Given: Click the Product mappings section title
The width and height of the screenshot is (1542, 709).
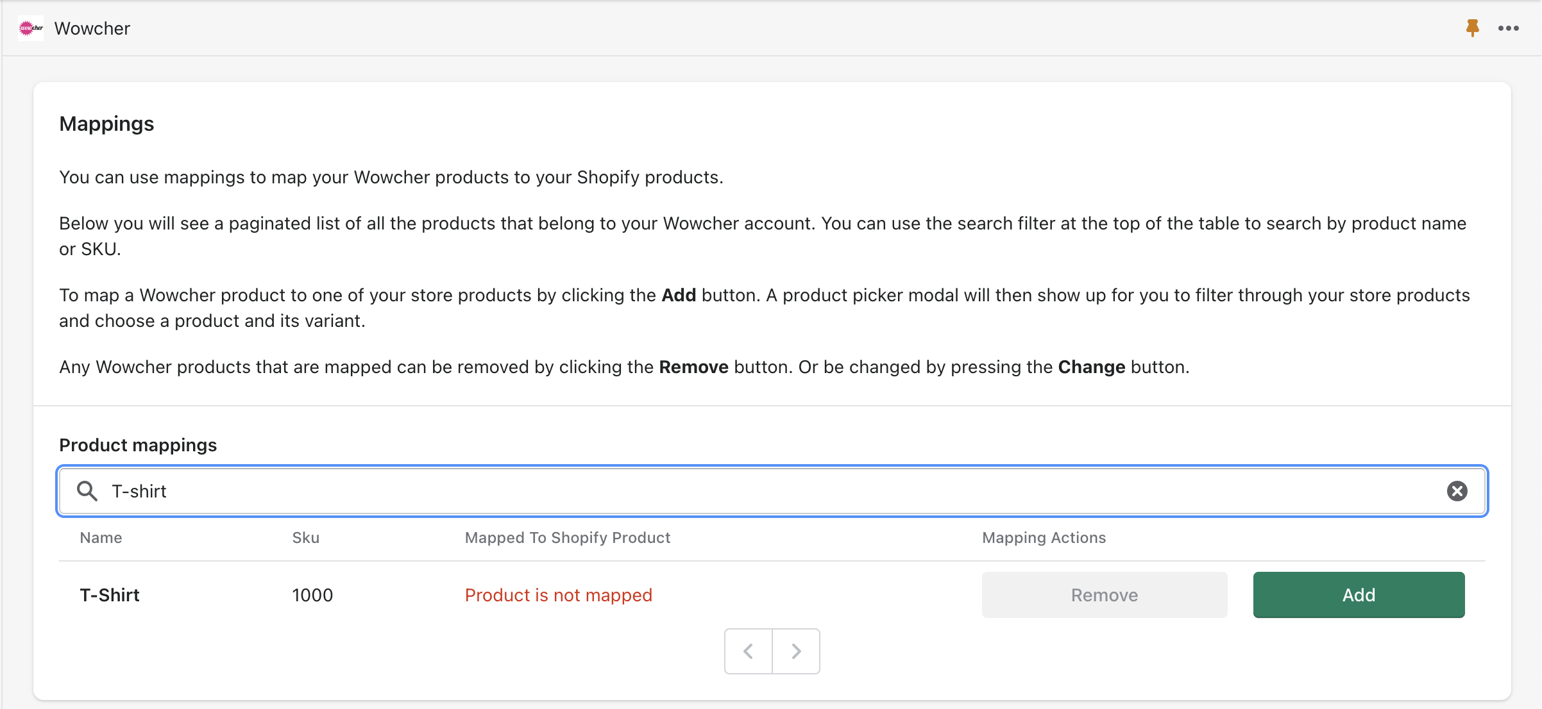Looking at the screenshot, I should (138, 445).
